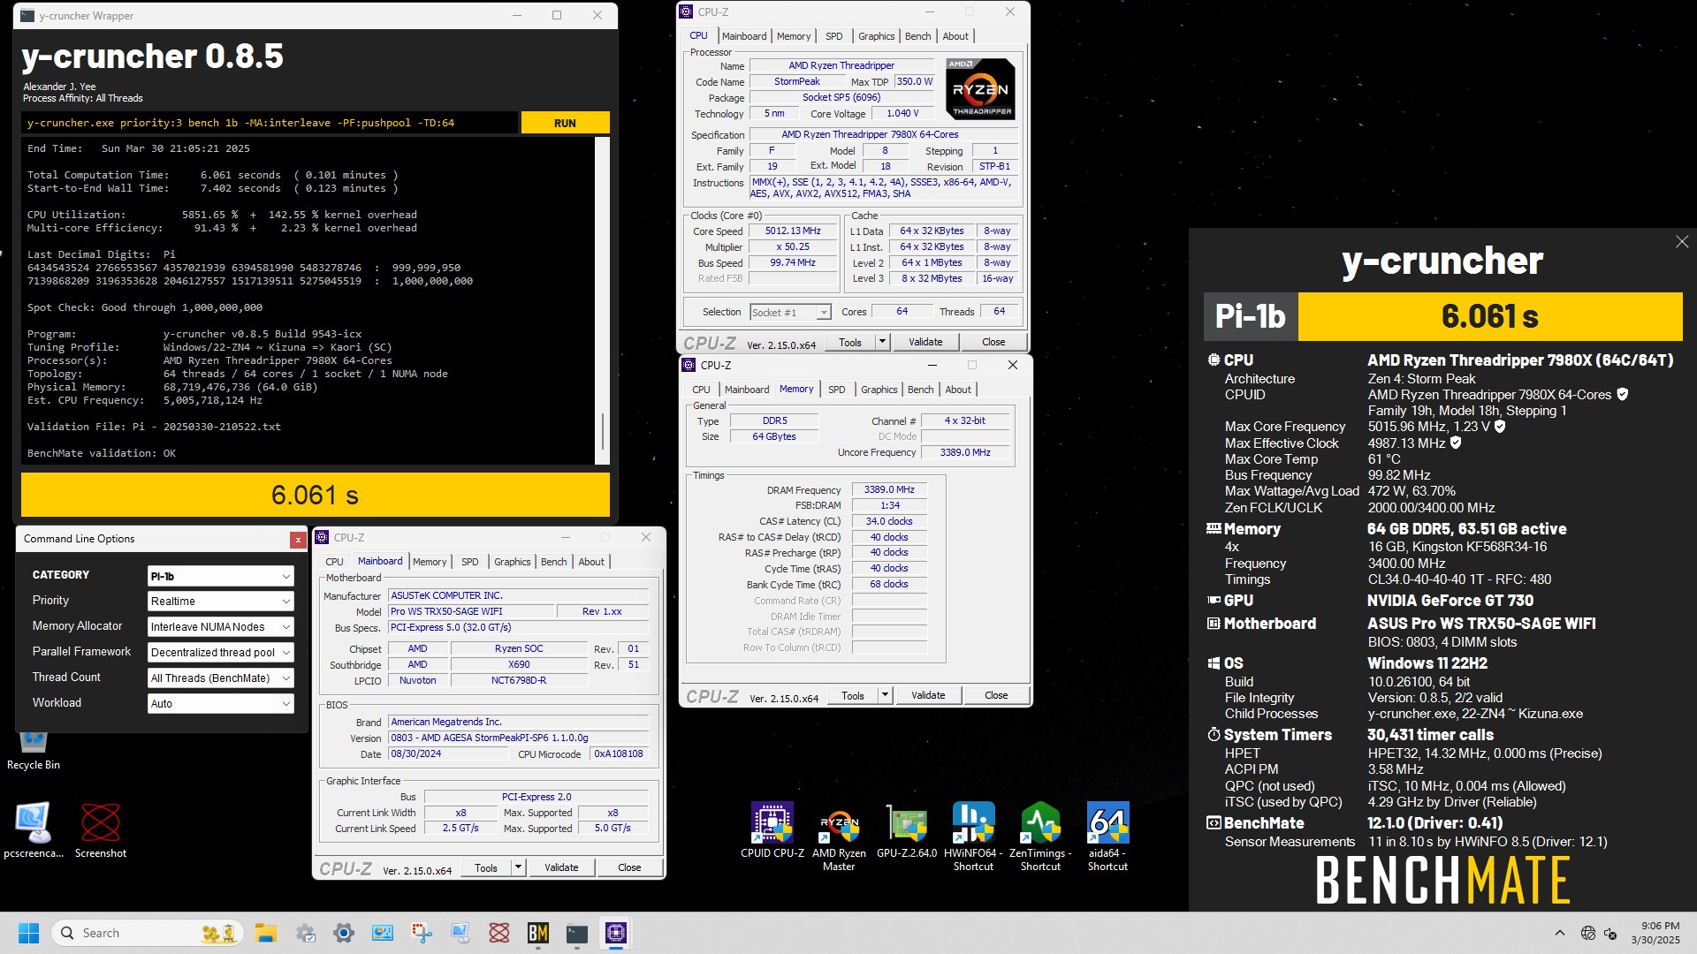Close the BenchMate result panel with X
1697x954 pixels.
coord(1681,242)
